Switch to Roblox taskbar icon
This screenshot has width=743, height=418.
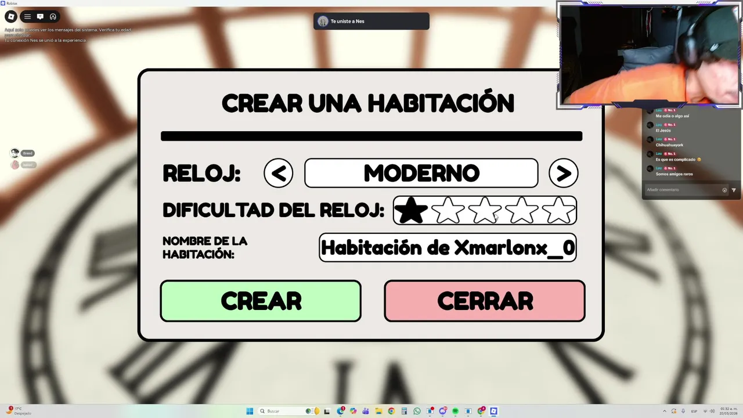493,411
